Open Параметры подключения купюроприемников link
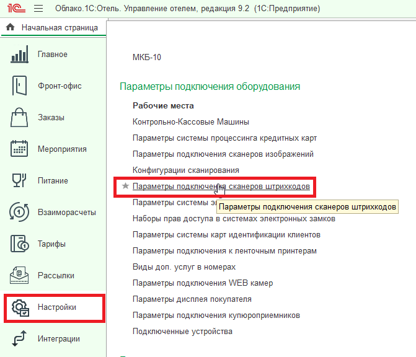 pos(216,315)
